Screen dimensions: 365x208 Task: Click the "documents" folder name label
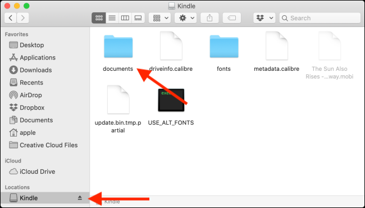[x=118, y=69]
